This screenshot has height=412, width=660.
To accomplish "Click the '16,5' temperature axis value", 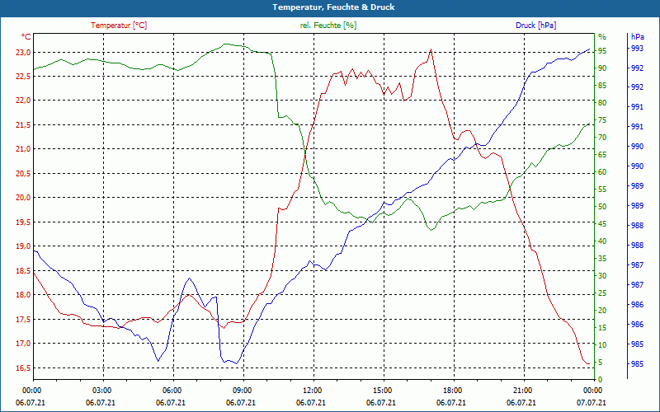I will (x=23, y=368).
